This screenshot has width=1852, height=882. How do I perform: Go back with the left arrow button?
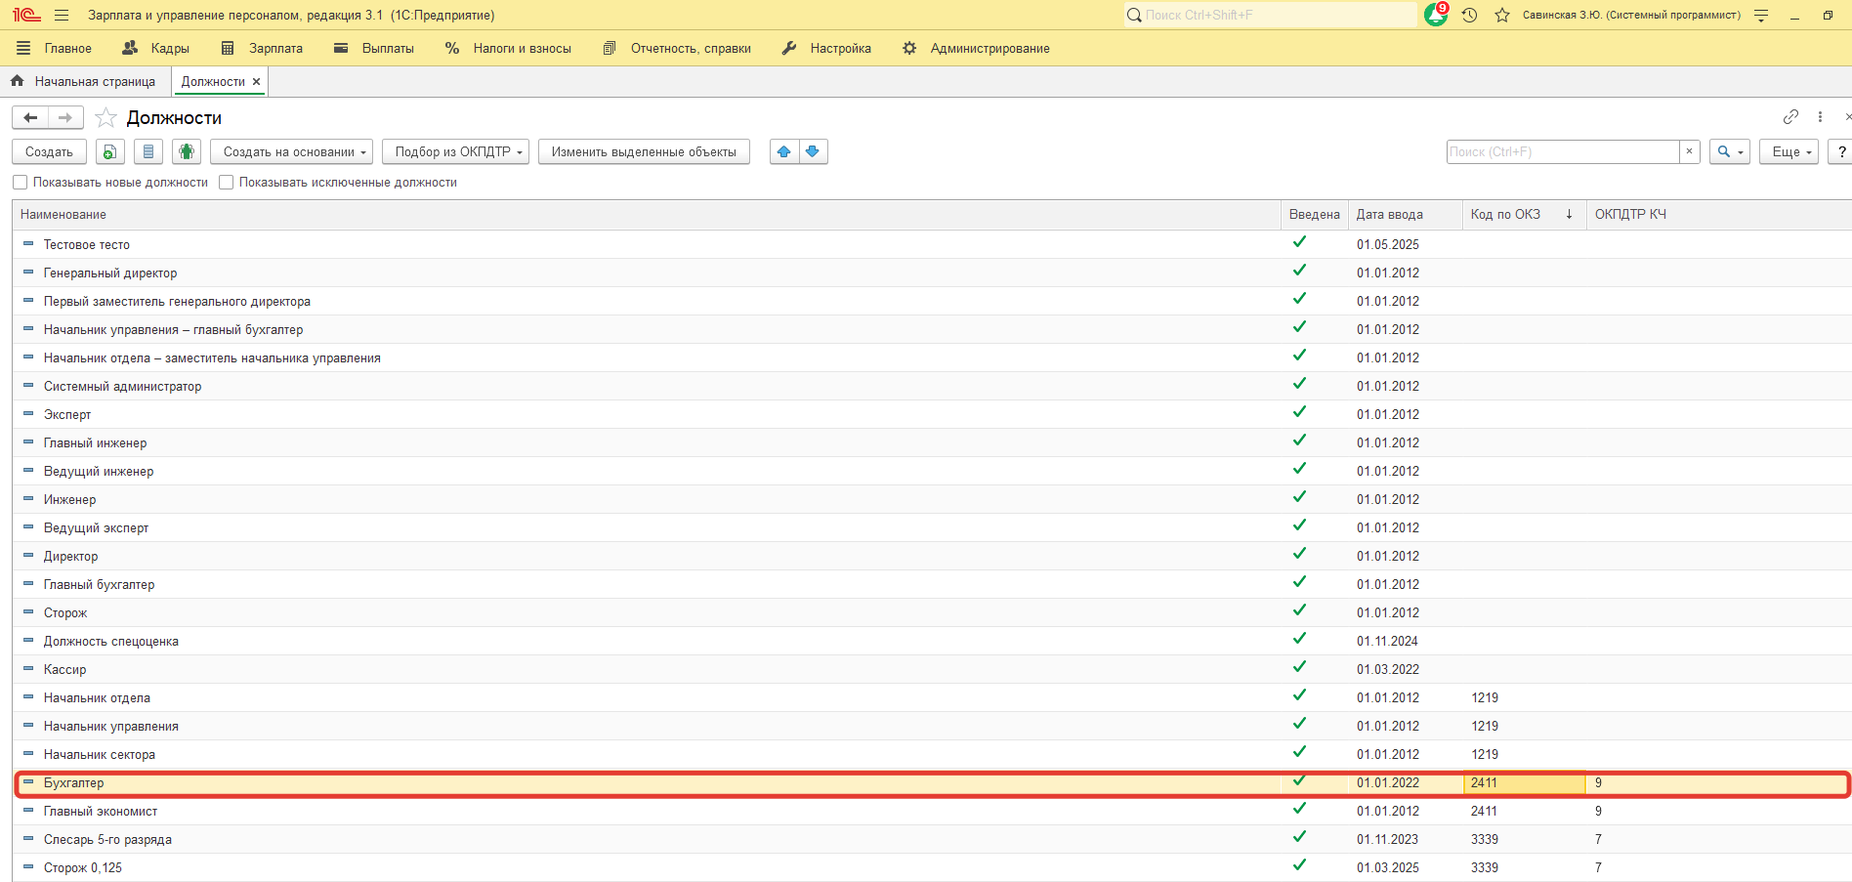(x=31, y=118)
